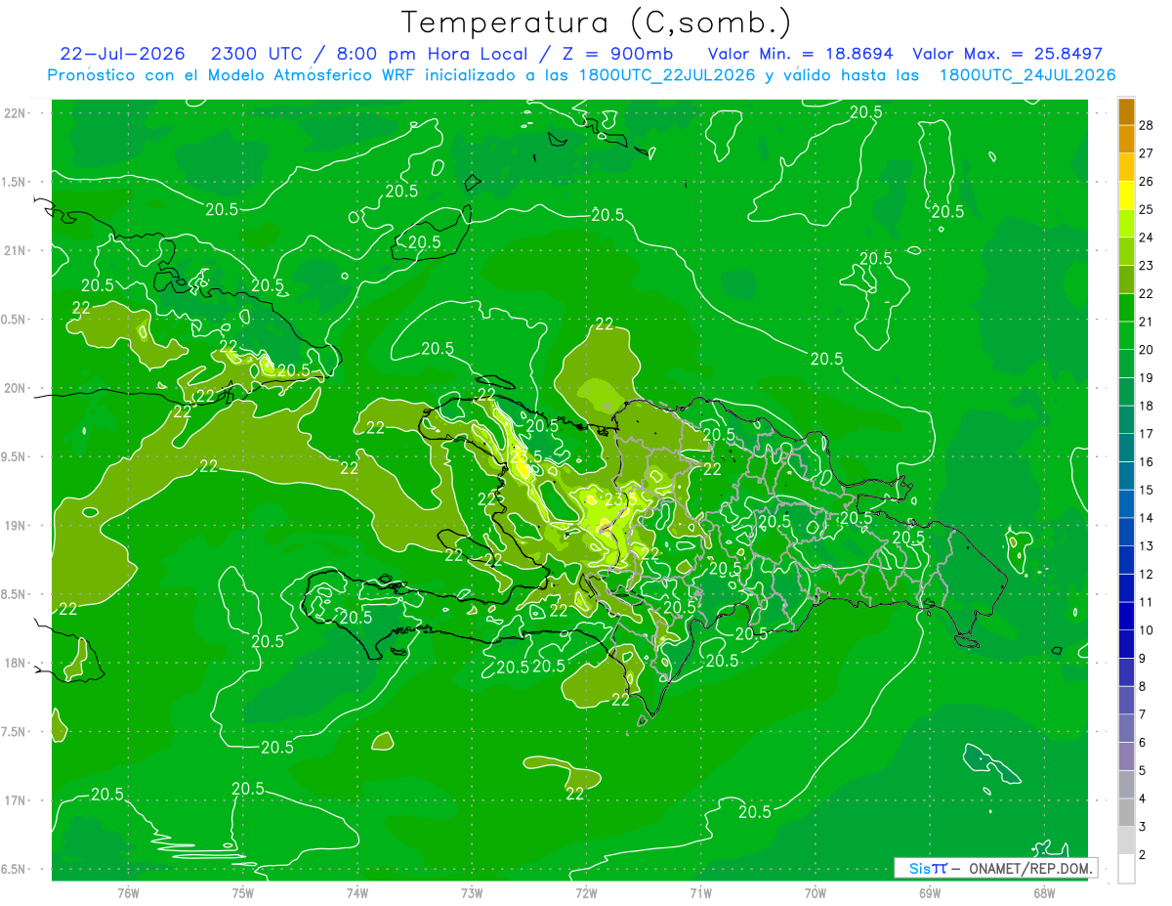Click the '22N' latitude axis label
1172x906 pixels.
[15, 113]
